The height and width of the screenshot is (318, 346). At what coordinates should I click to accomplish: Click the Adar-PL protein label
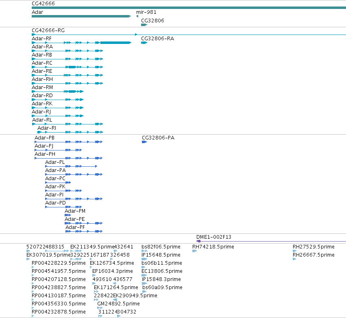point(55,162)
